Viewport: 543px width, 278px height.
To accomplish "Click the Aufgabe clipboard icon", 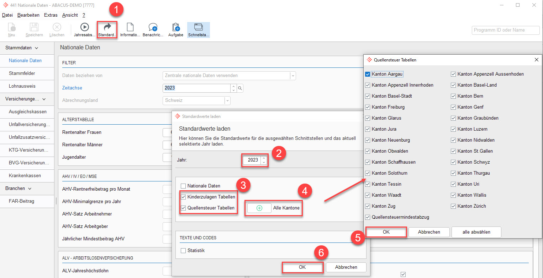I will click(x=176, y=27).
